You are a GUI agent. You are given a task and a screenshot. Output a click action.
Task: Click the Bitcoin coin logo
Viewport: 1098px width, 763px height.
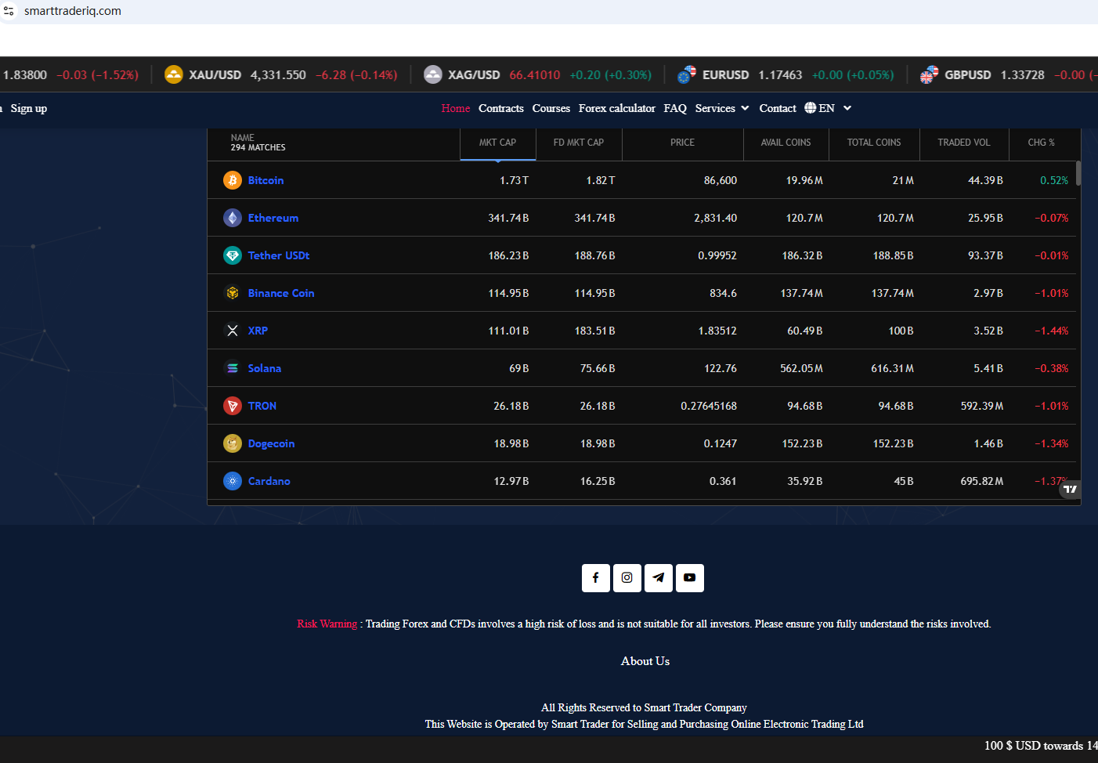[233, 180]
